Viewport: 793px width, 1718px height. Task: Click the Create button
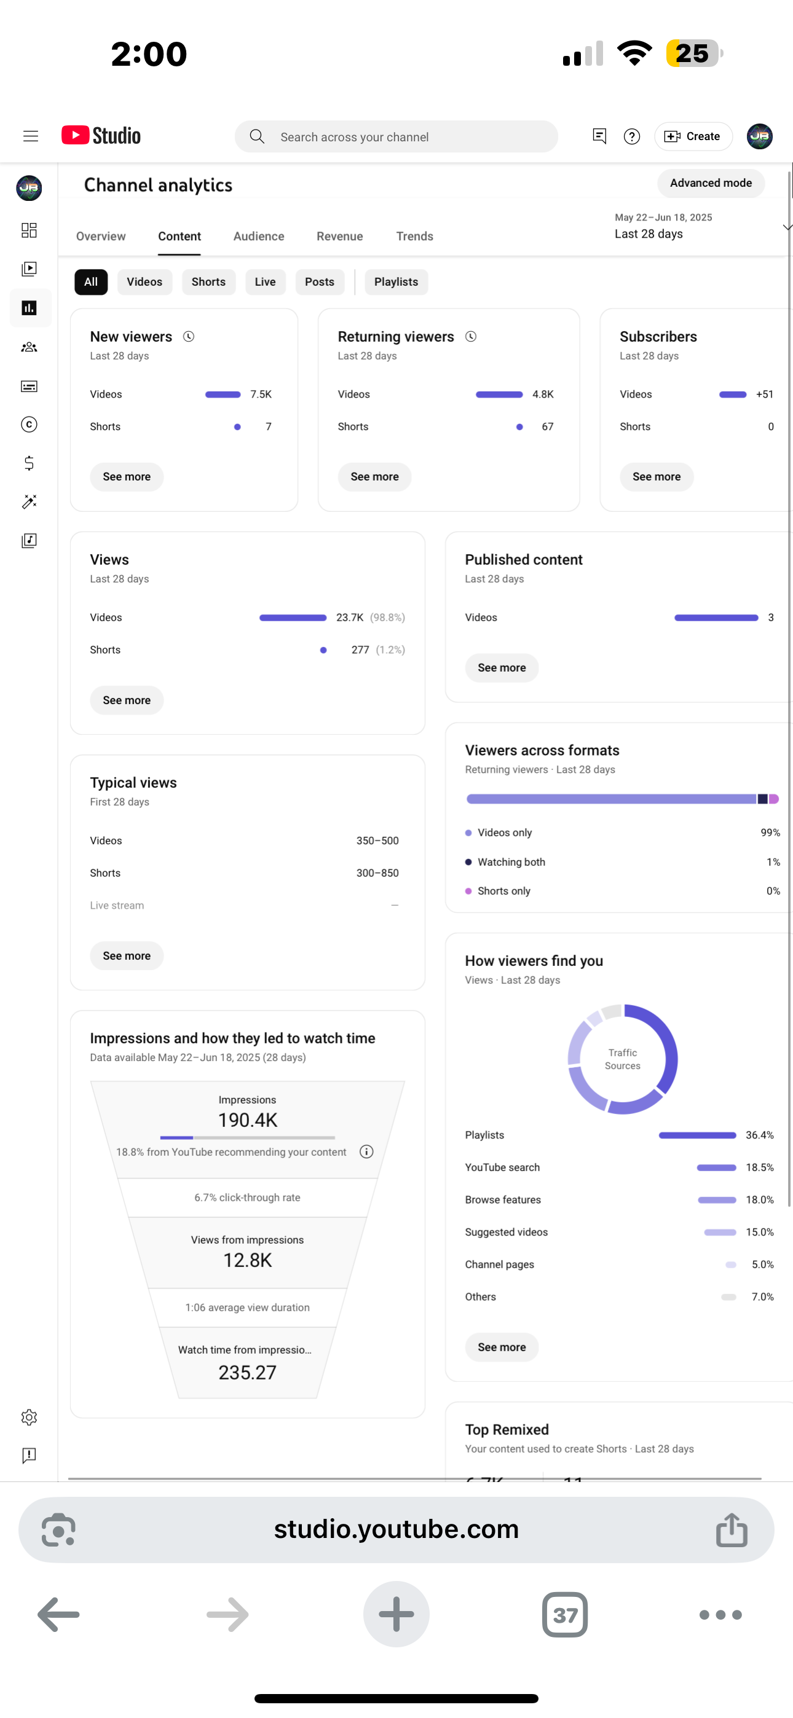click(x=693, y=136)
